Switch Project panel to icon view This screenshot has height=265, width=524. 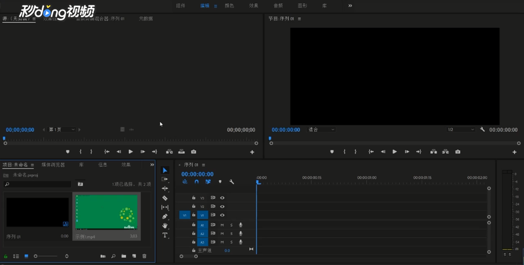tap(27, 256)
